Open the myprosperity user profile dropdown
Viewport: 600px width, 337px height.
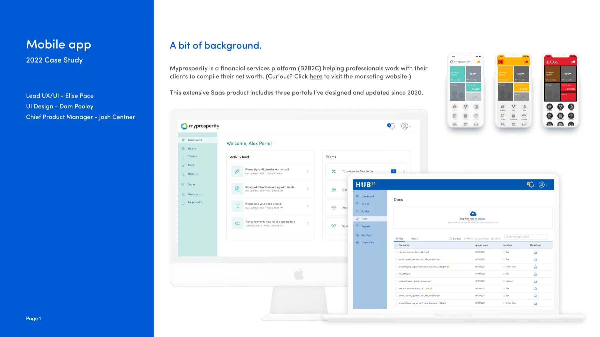[406, 126]
